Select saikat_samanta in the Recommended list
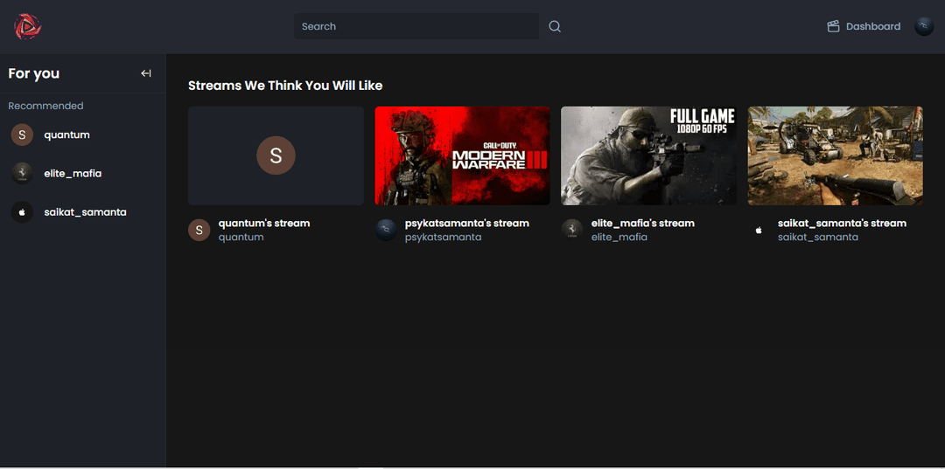The height and width of the screenshot is (469, 945). pos(82,212)
